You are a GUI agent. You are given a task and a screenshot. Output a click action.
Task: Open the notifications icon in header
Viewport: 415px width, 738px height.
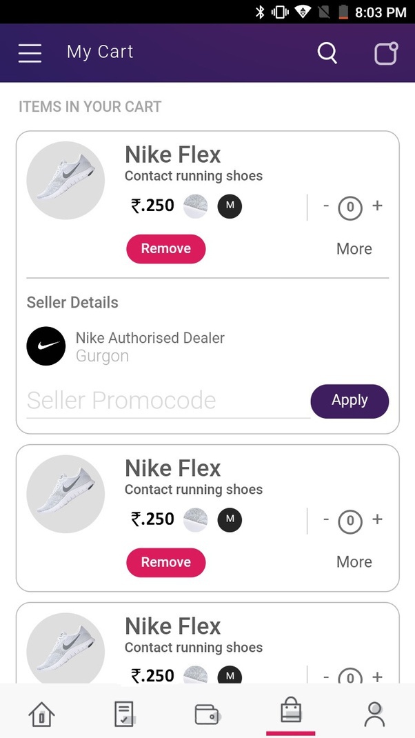(x=386, y=53)
